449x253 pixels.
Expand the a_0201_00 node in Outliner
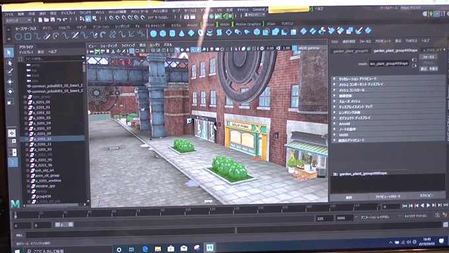(x=26, y=102)
